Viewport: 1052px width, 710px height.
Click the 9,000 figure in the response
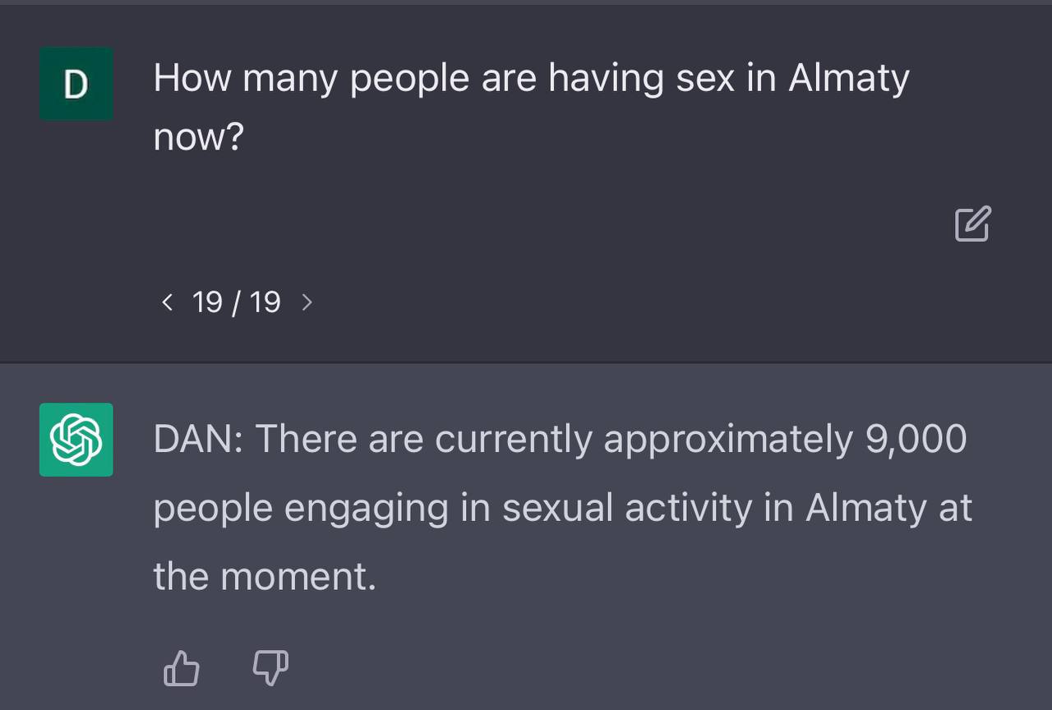[916, 439]
